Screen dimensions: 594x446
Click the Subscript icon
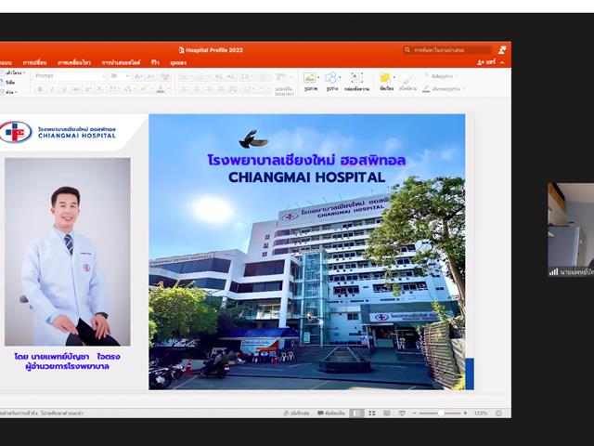point(99,89)
